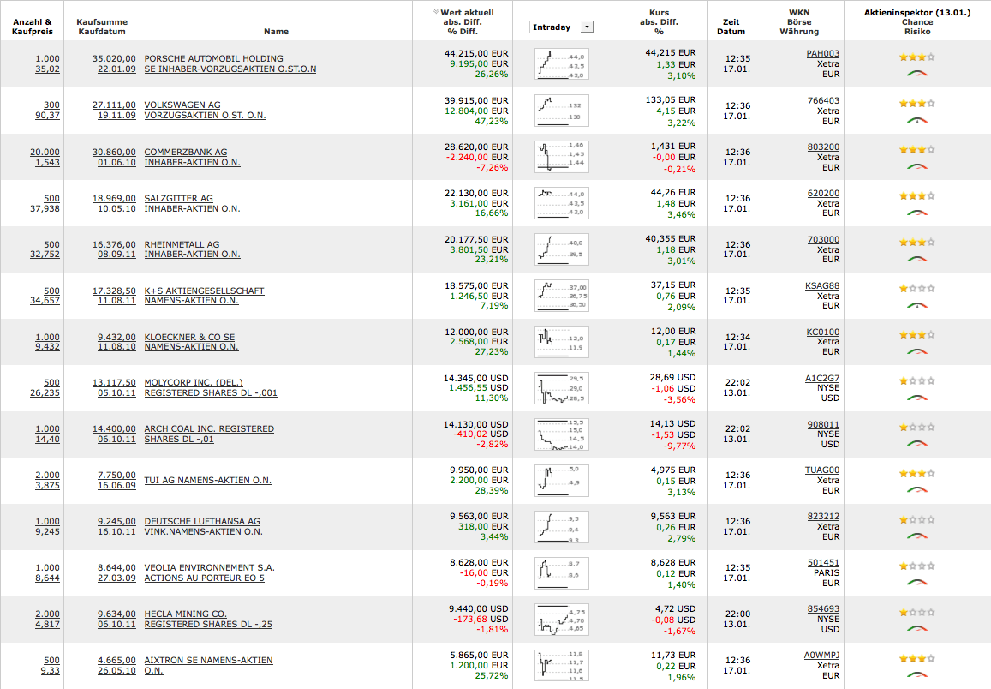Click the Salzgitter AG risk gauge icon

click(916, 213)
